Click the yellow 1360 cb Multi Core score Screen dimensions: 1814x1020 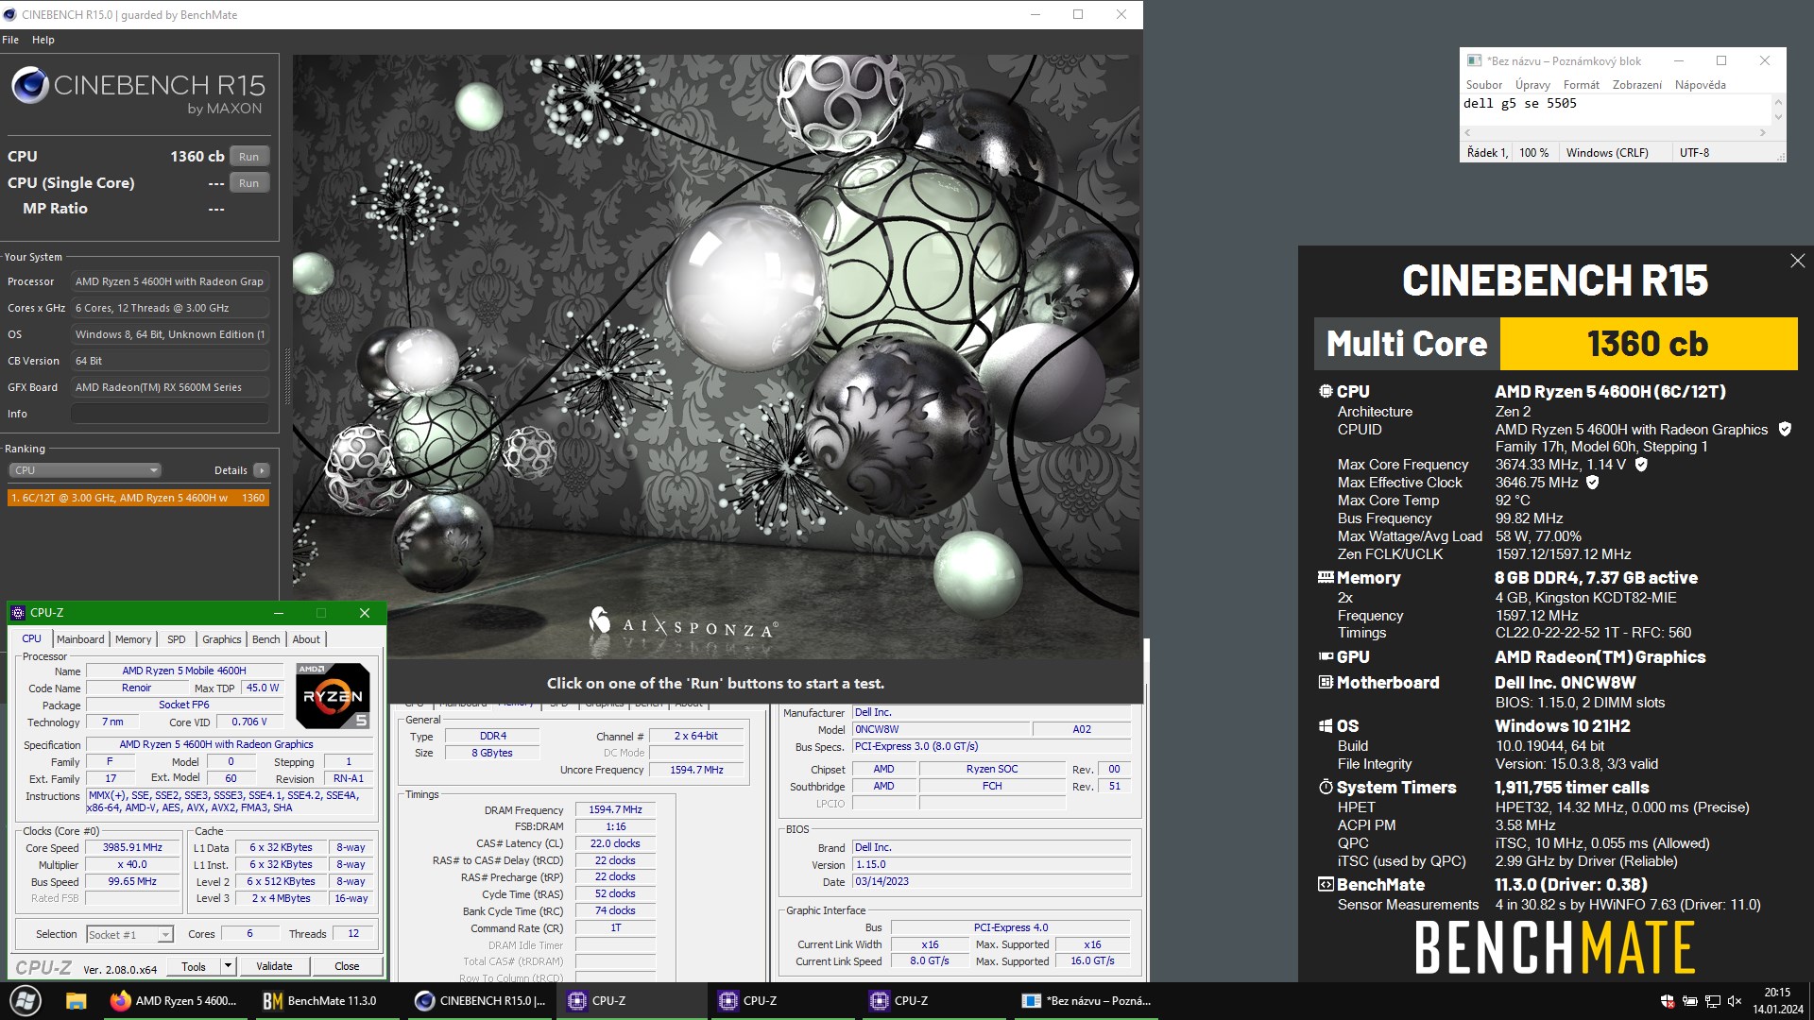pyautogui.click(x=1648, y=344)
